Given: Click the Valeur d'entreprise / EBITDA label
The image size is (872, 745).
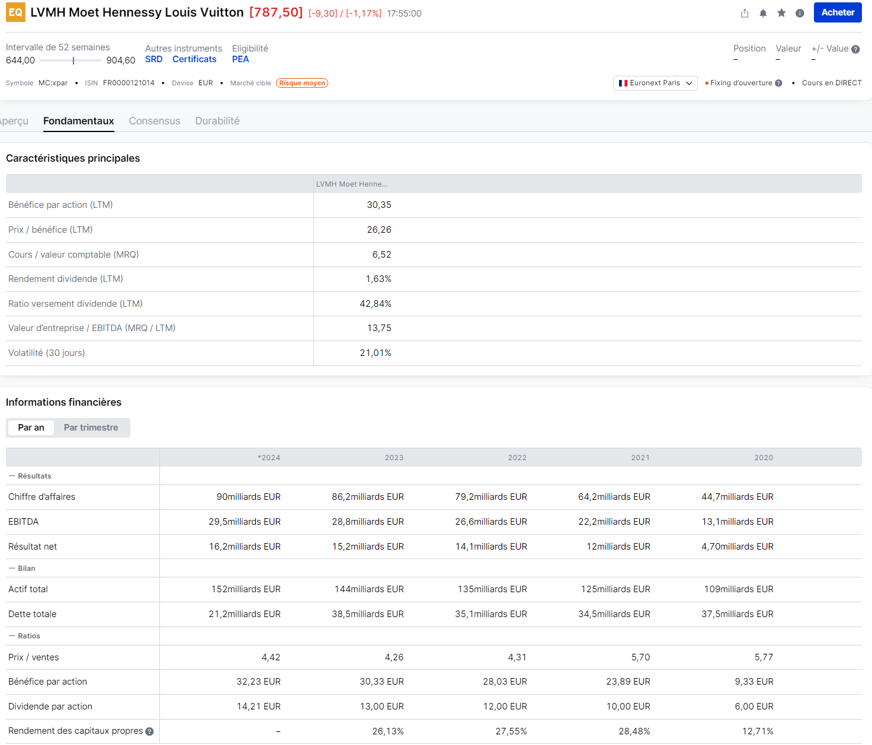Looking at the screenshot, I should pyautogui.click(x=92, y=328).
